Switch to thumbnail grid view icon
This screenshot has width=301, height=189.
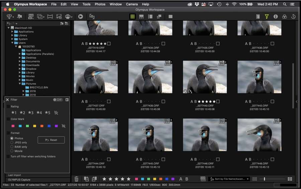click(x=132, y=16)
